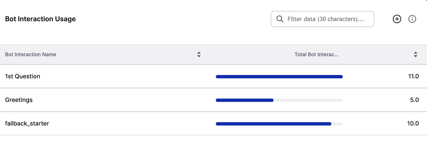Select the fallback_starter row name
The height and width of the screenshot is (147, 427).
[x=27, y=123]
